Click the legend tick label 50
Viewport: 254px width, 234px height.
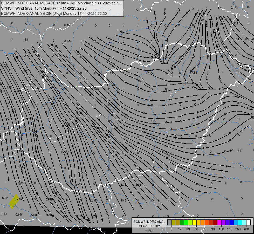196,229
